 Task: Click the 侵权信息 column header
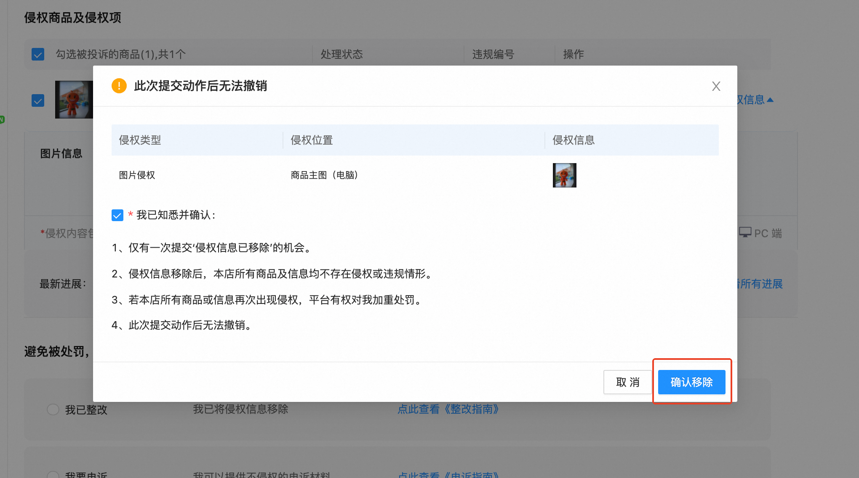coord(574,140)
